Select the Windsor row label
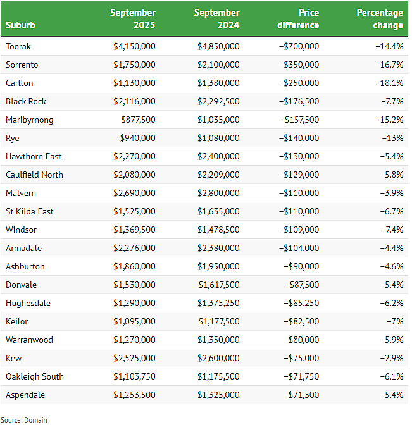This screenshot has height=432, width=412. pos(21,230)
